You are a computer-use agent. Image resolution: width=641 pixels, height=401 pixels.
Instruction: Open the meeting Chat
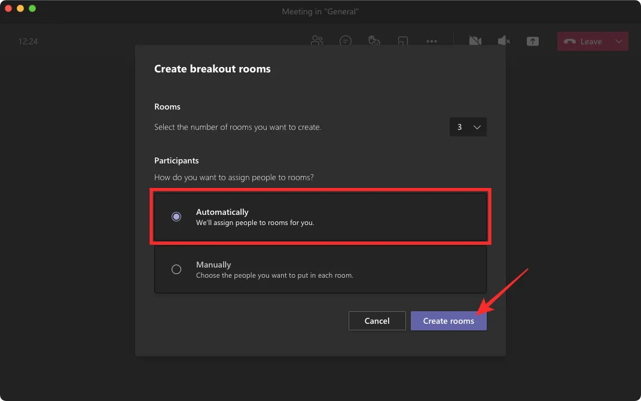[346, 41]
